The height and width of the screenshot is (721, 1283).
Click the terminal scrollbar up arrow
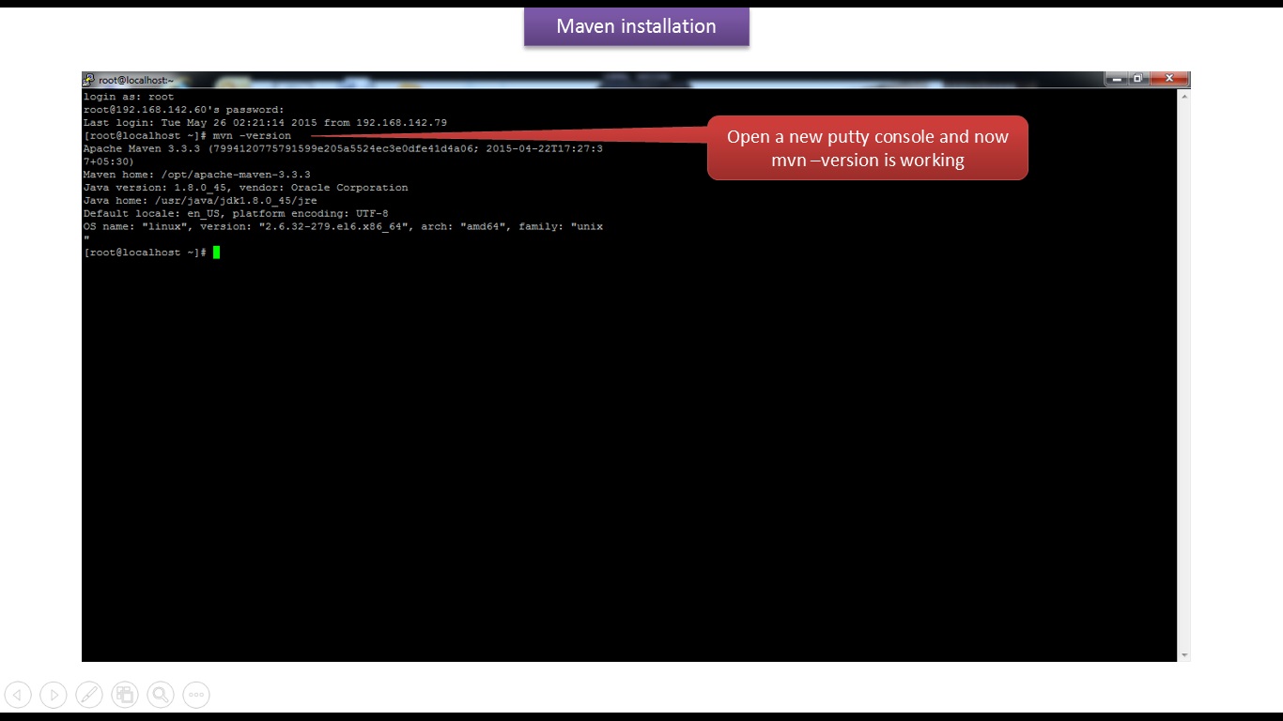pos(1183,96)
